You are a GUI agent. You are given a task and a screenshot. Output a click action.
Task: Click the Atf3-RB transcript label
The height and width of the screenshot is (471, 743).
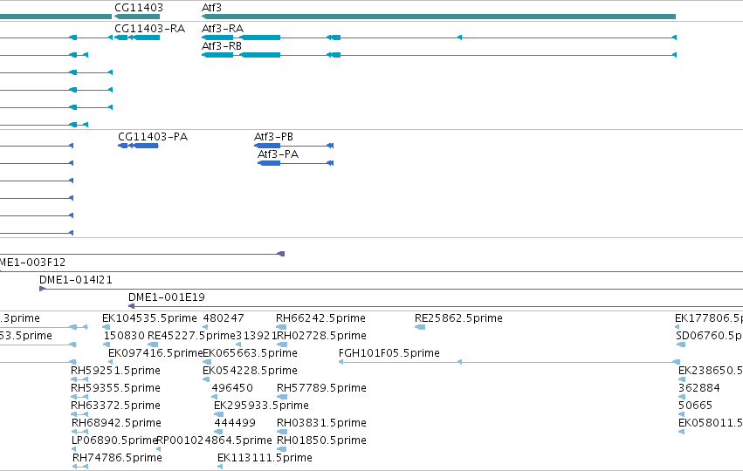click(x=221, y=46)
